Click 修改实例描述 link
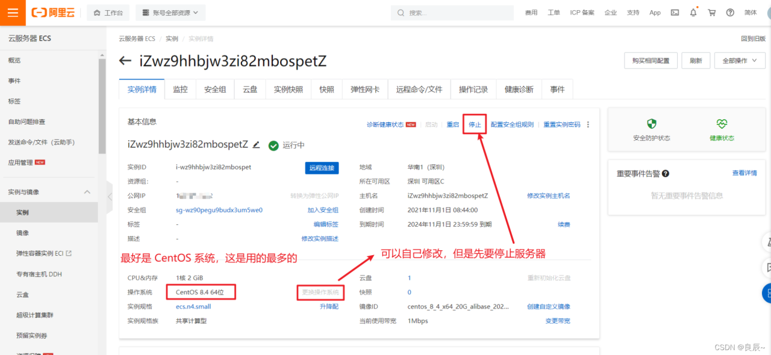 pyautogui.click(x=320, y=238)
